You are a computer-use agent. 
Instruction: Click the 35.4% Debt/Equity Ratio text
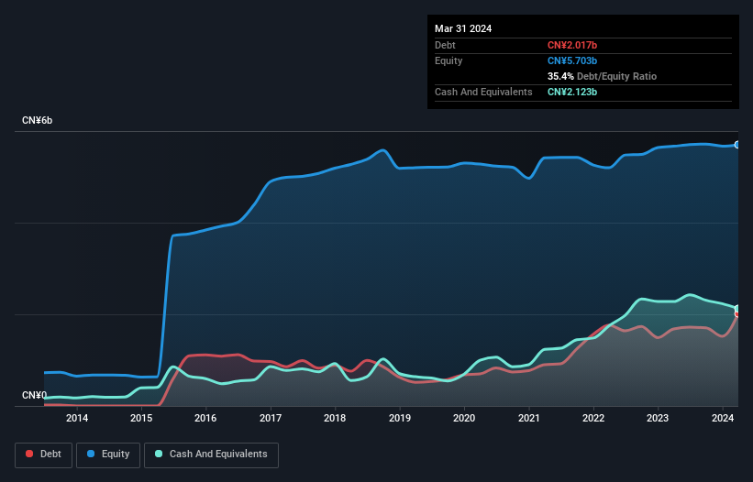coord(602,76)
